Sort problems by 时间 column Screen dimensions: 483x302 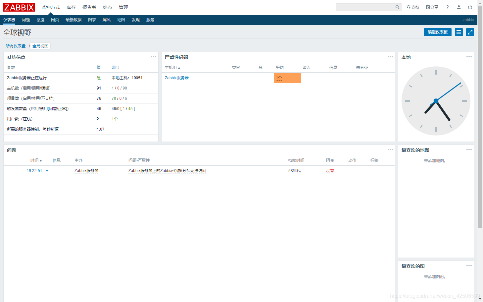[x=36, y=160]
